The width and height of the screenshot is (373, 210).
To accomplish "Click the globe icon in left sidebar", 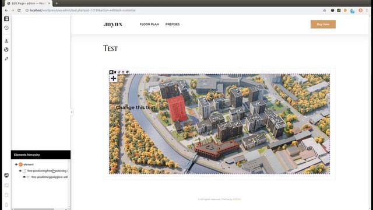I will (x=6, y=50).
